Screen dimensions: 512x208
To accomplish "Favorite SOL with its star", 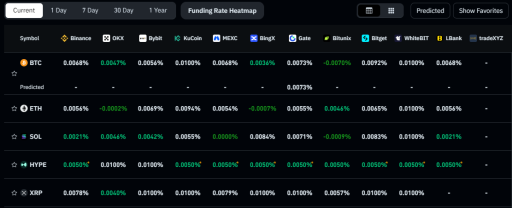I will click(14, 136).
